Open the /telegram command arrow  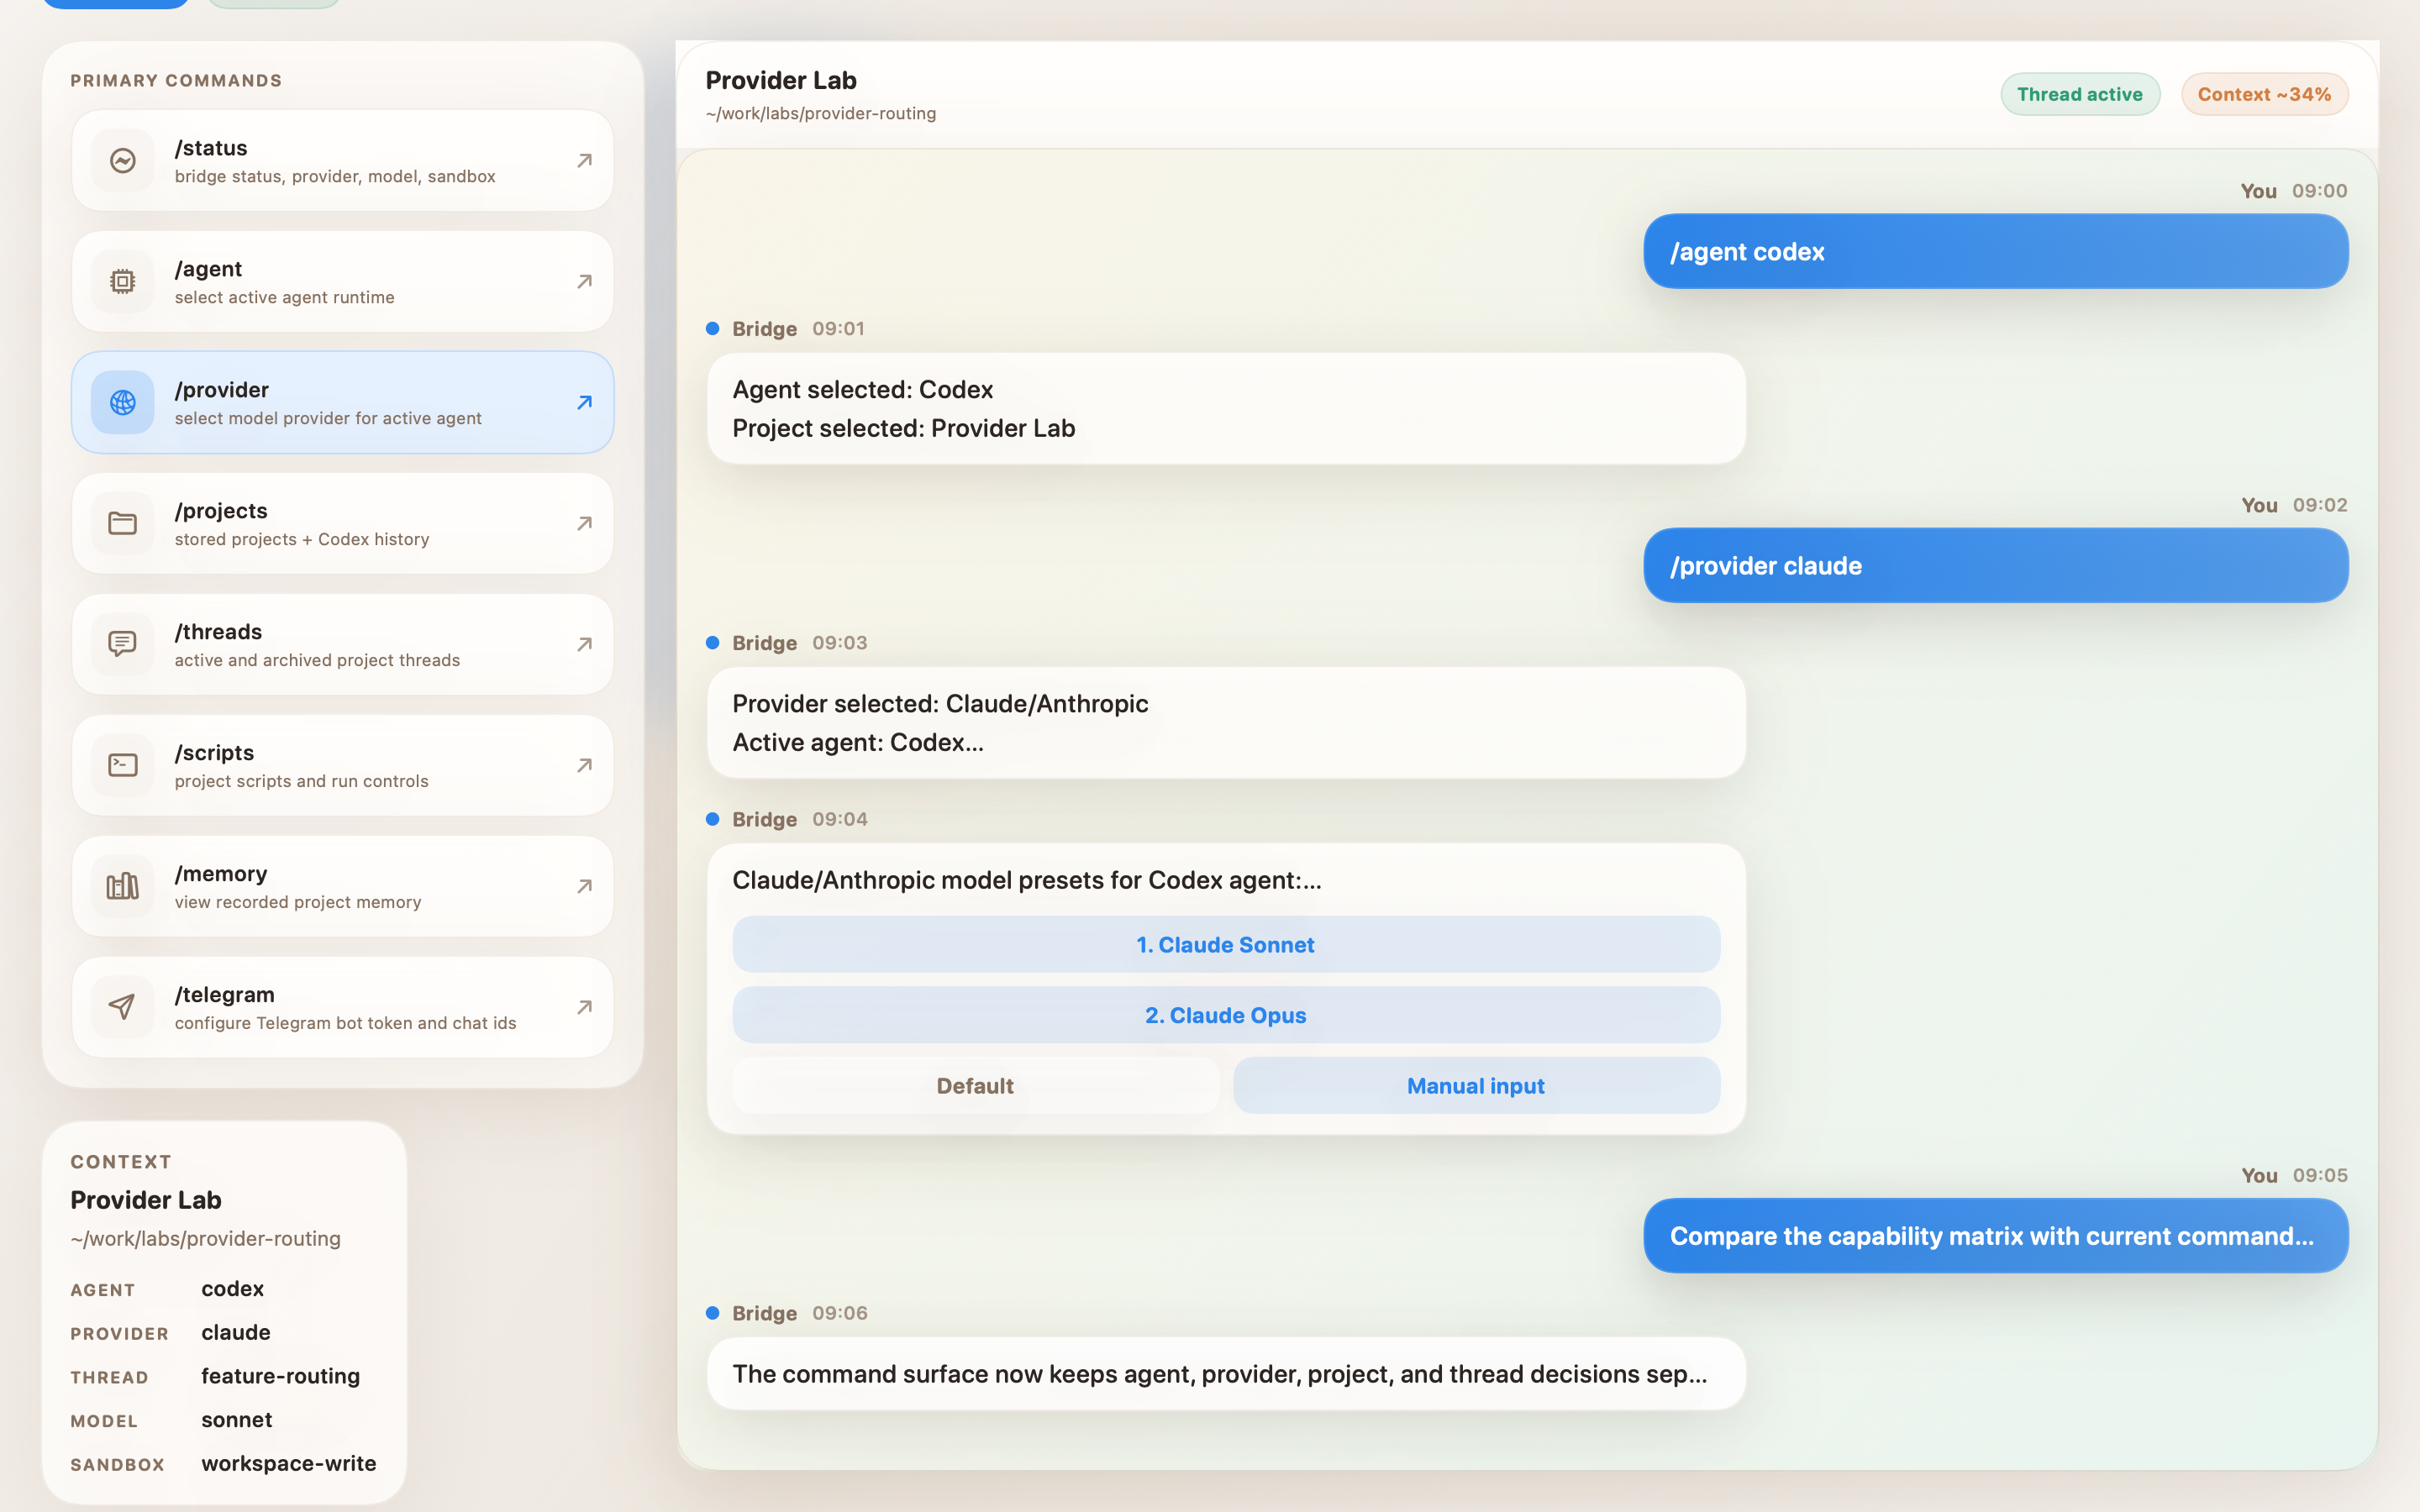click(x=585, y=1007)
